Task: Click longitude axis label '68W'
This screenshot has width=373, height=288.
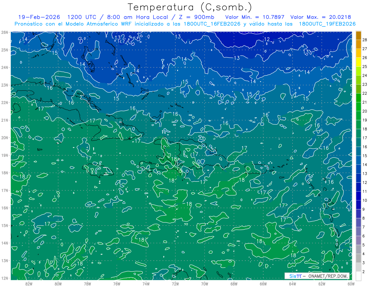Action: point(234,284)
